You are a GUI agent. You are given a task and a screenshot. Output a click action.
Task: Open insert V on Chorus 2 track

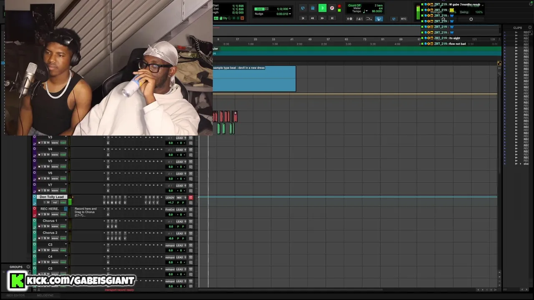point(125,239)
